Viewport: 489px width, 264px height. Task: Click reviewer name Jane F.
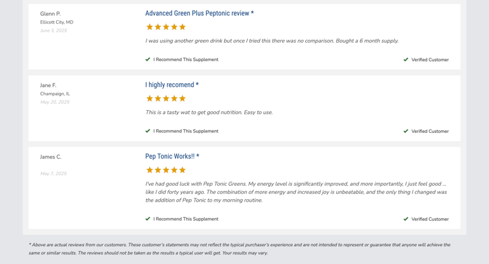[48, 85]
